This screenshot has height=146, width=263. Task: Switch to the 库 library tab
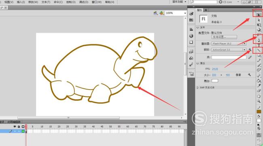206,10
